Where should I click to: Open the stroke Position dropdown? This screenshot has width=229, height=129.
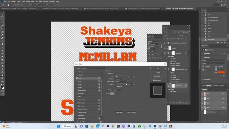click(x=118, y=79)
